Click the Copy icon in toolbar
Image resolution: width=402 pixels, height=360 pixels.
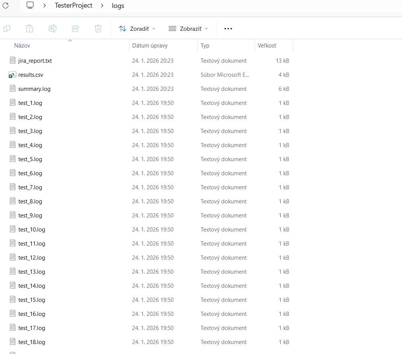point(7,29)
